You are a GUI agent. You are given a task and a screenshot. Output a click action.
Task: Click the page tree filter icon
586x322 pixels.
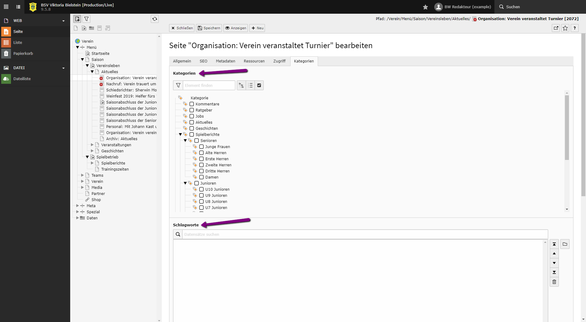[x=87, y=19]
